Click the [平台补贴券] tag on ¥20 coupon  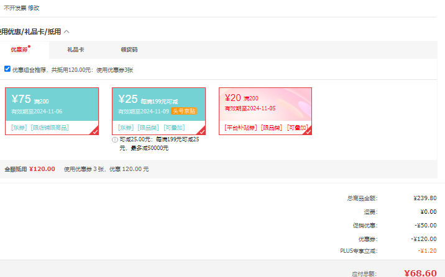click(x=241, y=128)
